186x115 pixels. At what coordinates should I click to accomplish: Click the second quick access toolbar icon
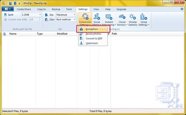tap(15, 3)
